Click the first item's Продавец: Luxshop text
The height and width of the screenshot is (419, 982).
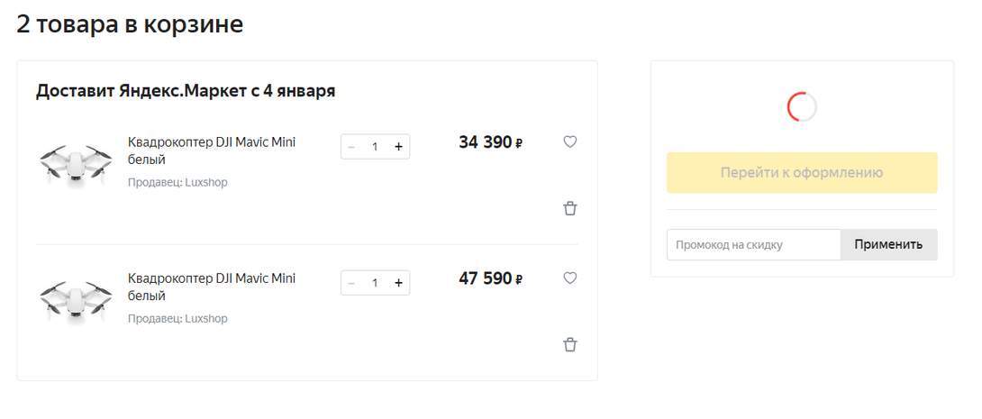click(x=177, y=182)
